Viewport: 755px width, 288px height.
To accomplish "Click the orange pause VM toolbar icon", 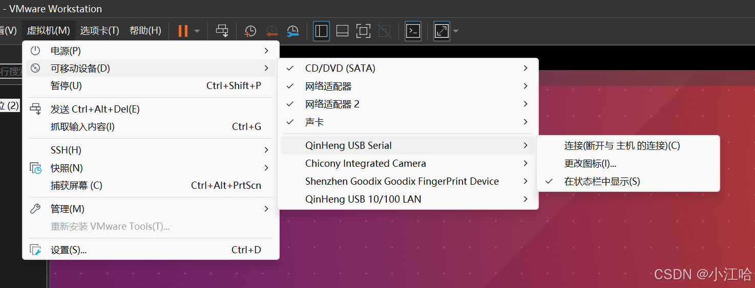I will (183, 31).
